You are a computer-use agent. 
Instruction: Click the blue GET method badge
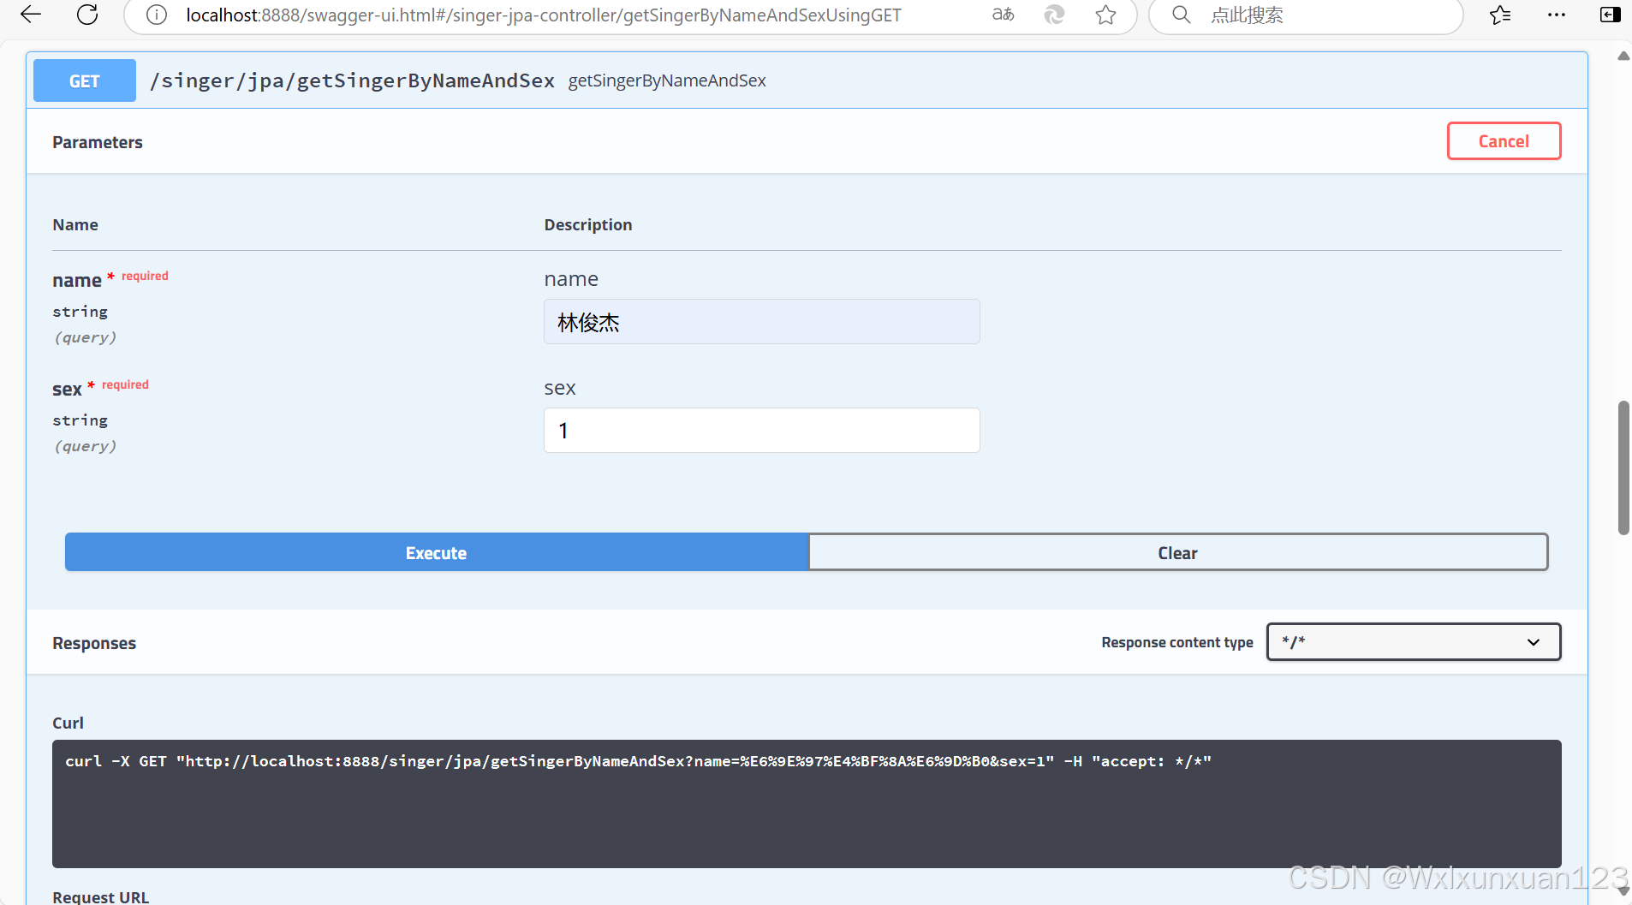(84, 80)
